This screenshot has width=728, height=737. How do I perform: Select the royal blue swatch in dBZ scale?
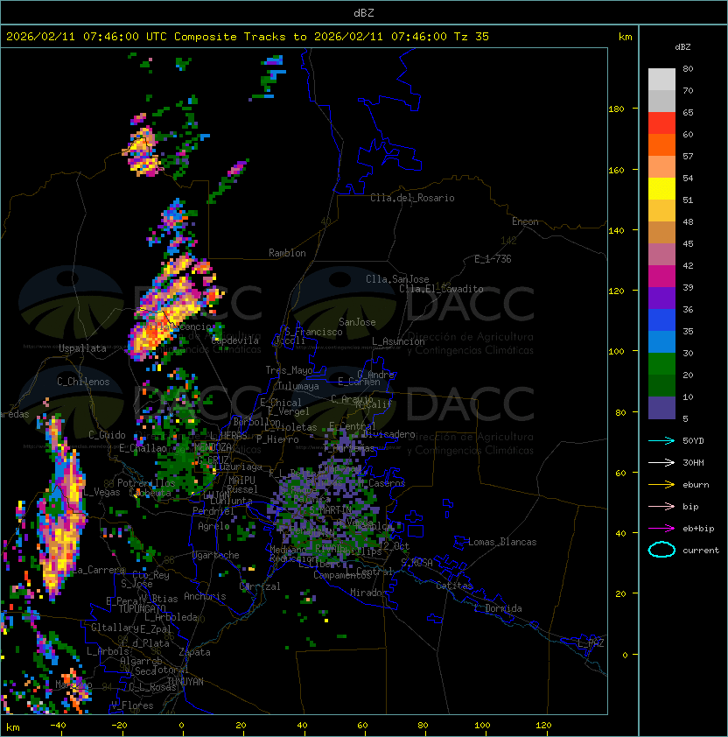click(x=661, y=320)
